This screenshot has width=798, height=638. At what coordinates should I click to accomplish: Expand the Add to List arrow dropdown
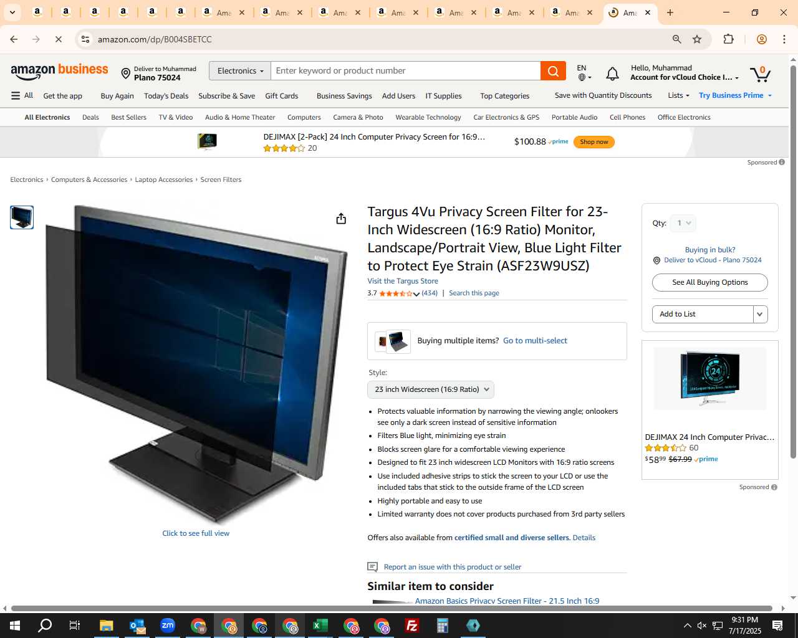point(760,315)
